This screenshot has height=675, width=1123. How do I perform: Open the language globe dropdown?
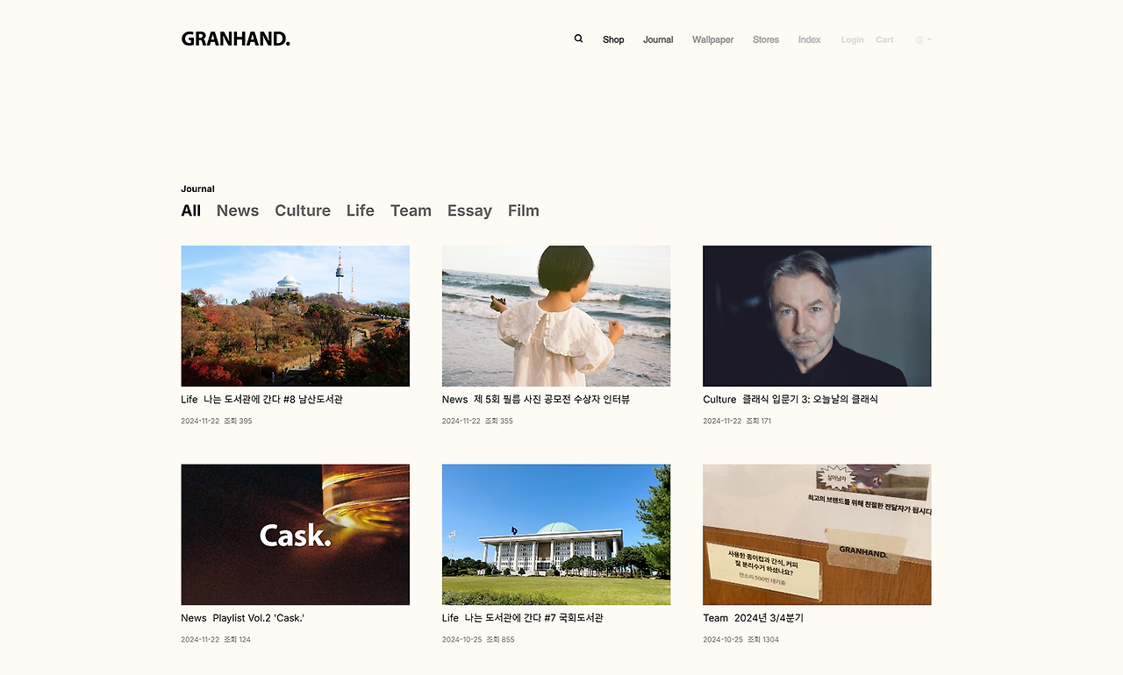click(x=923, y=39)
